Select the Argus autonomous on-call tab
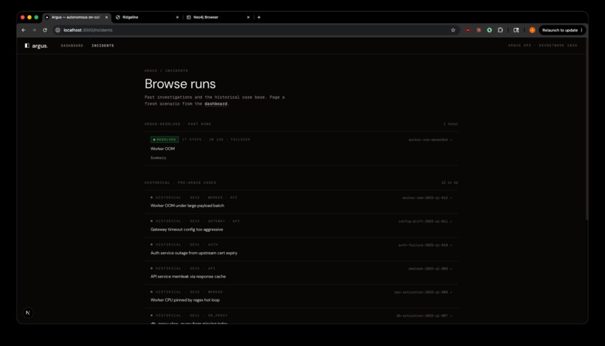605x346 pixels. (x=77, y=17)
